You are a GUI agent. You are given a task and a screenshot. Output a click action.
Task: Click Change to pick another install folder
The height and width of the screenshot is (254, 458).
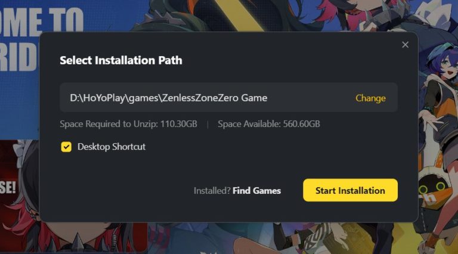click(x=370, y=98)
